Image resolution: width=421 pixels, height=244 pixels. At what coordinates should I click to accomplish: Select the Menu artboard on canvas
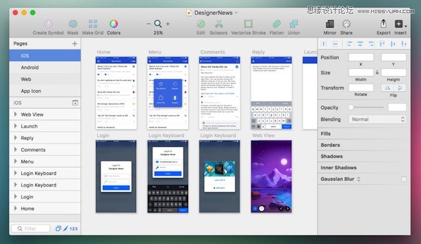pyautogui.click(x=168, y=93)
